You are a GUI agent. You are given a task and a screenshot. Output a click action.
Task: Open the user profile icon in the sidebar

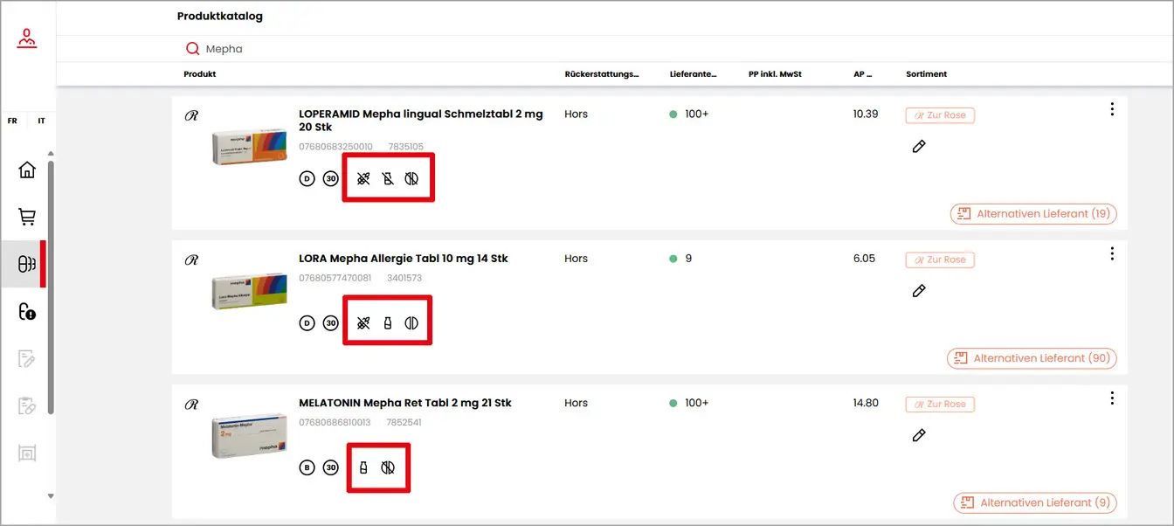28,38
